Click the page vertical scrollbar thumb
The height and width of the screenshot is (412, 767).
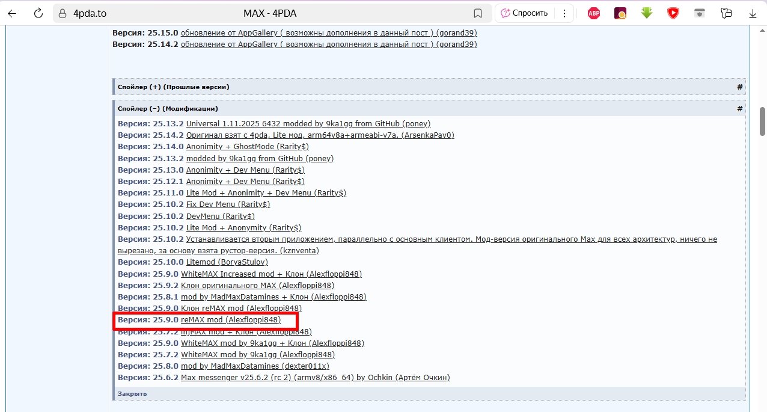pyautogui.click(x=762, y=121)
